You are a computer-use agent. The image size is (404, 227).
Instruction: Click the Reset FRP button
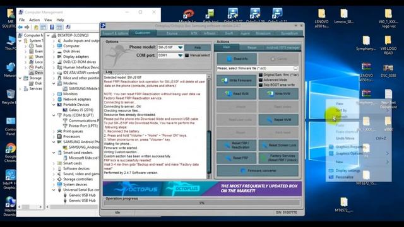click(x=237, y=158)
